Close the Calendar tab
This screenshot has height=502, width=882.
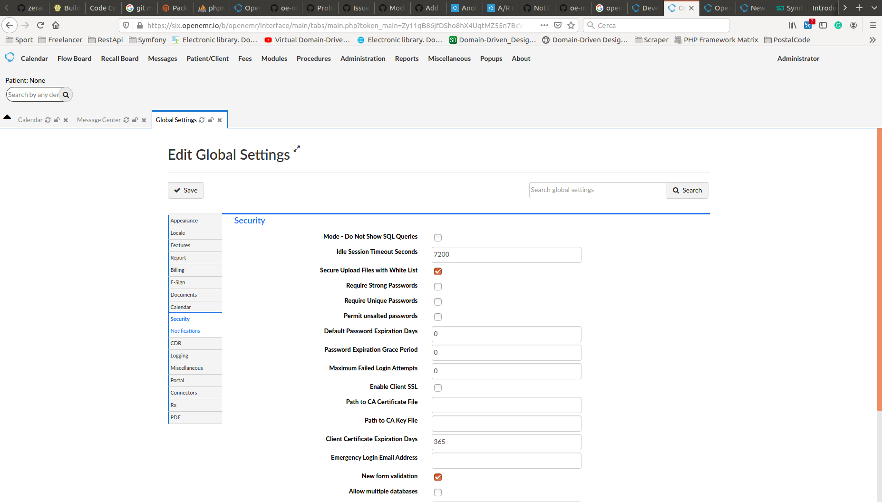[x=66, y=120]
